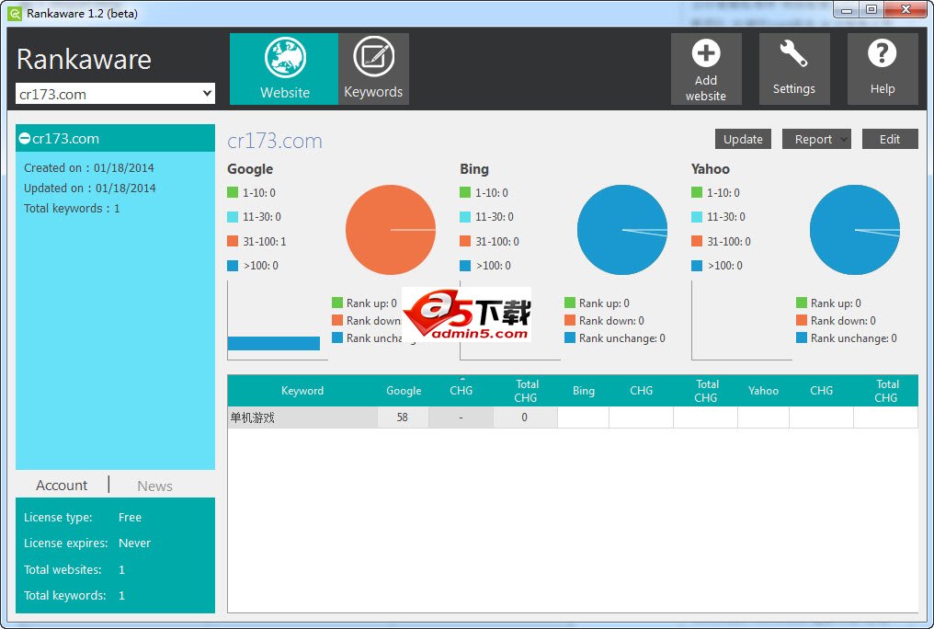Click the Google Total CHG value 0

[525, 417]
